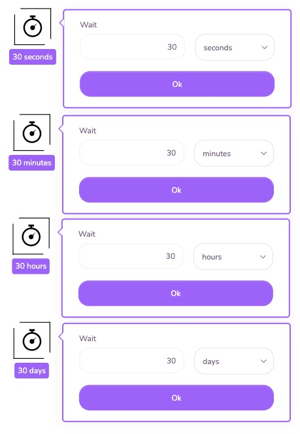Image resolution: width=300 pixels, height=434 pixels.
Task: Click the purple 30 hours label
Action: pyautogui.click(x=31, y=266)
